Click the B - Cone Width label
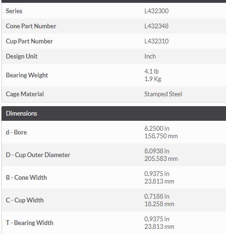Image resolution: width=226 pixels, height=234 pixels. coord(26,177)
